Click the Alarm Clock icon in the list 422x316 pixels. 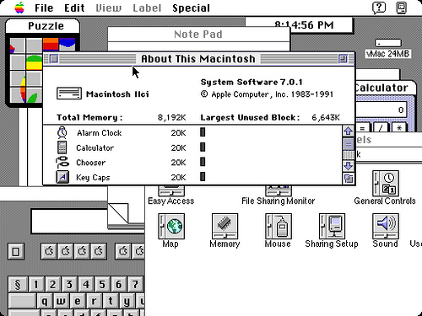[x=62, y=132]
